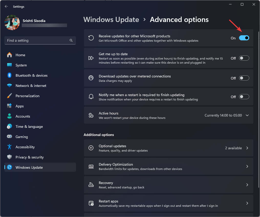Click the Restart apps title text
260x217 pixels.
[x=109, y=201]
